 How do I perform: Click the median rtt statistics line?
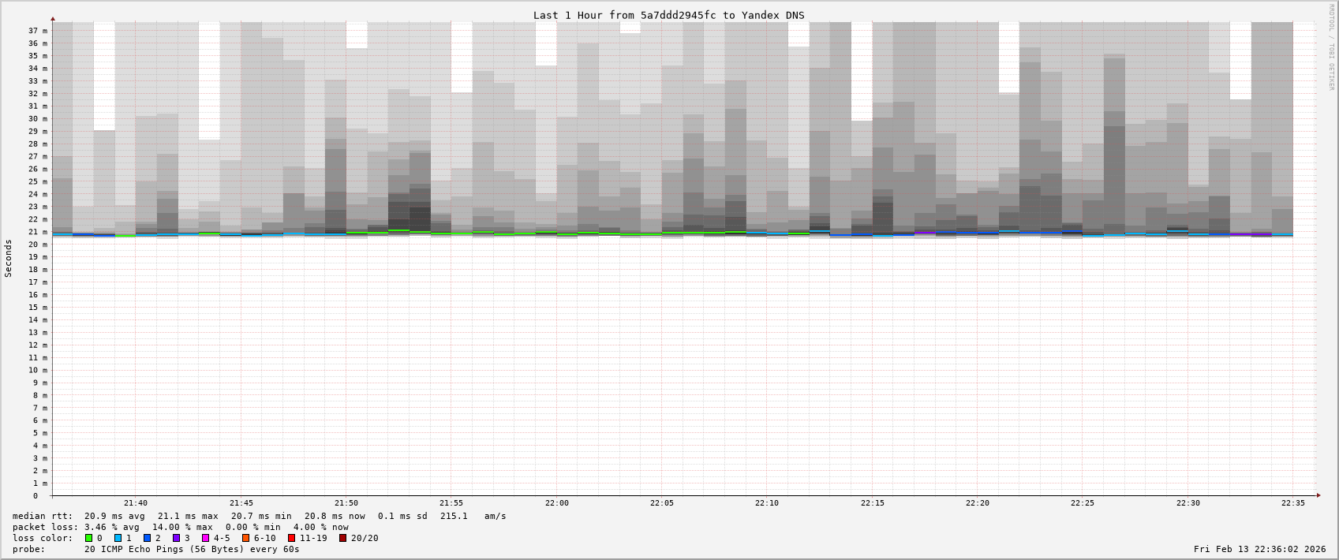pyautogui.click(x=259, y=516)
